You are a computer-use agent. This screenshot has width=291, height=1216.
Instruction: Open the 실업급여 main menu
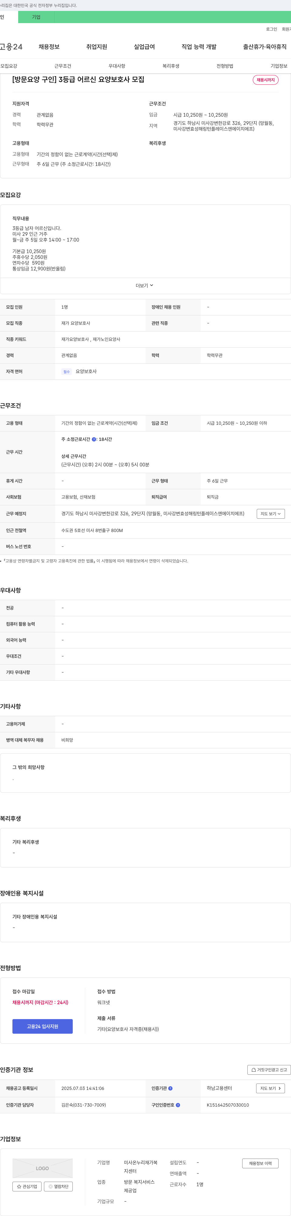(144, 47)
